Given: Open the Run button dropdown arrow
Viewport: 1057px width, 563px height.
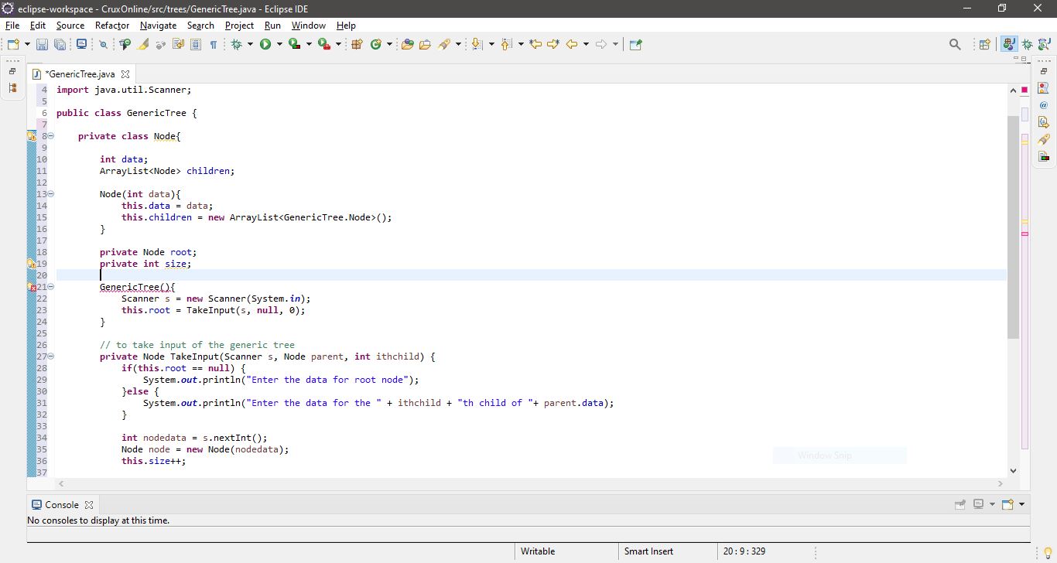Looking at the screenshot, I should click(279, 45).
